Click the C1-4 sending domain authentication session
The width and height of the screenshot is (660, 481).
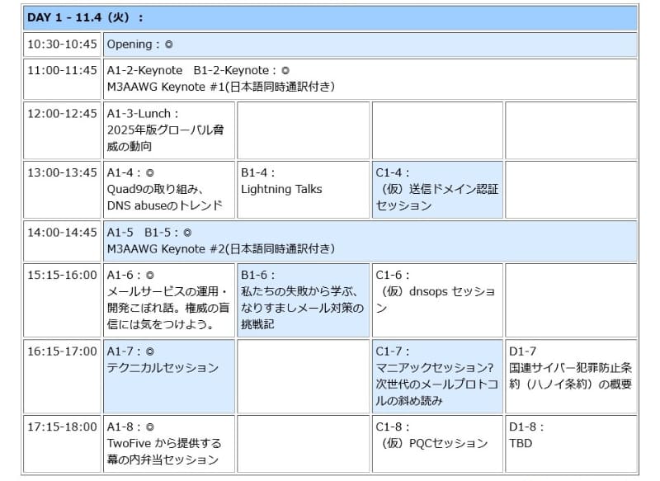point(433,190)
